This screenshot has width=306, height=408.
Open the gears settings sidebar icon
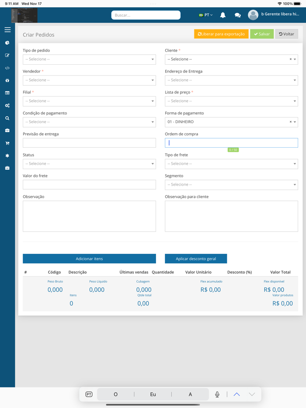click(x=7, y=105)
